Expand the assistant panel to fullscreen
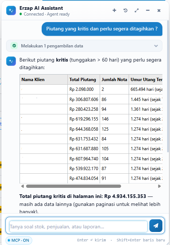This screenshot has width=170, height=245. 137,10
